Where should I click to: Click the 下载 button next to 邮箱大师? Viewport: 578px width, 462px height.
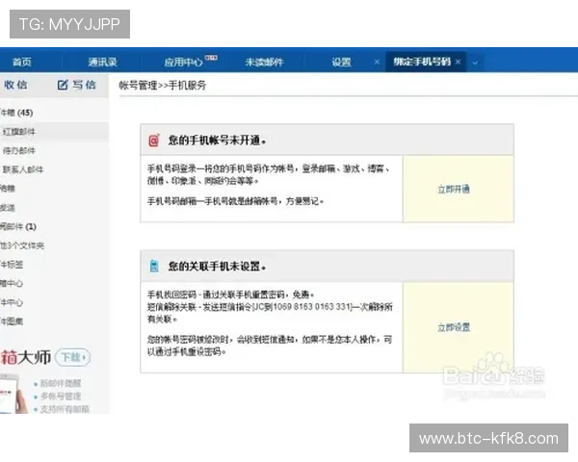(72, 357)
